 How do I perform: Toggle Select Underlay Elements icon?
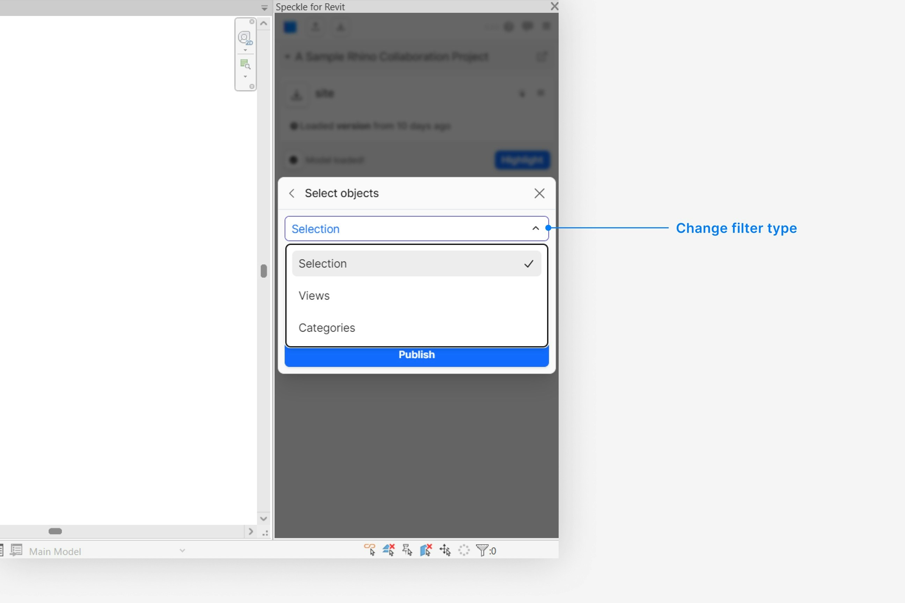click(x=389, y=550)
